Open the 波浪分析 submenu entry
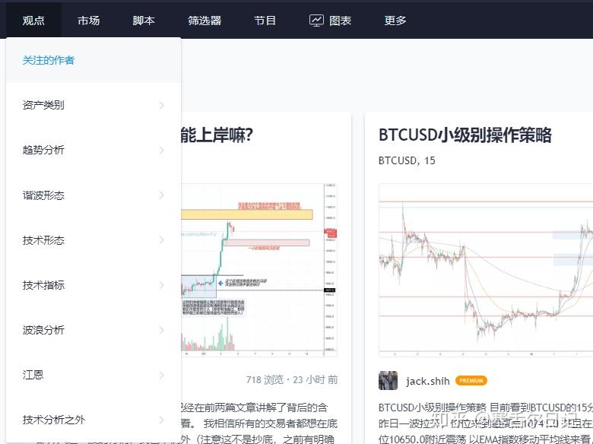 [94, 330]
